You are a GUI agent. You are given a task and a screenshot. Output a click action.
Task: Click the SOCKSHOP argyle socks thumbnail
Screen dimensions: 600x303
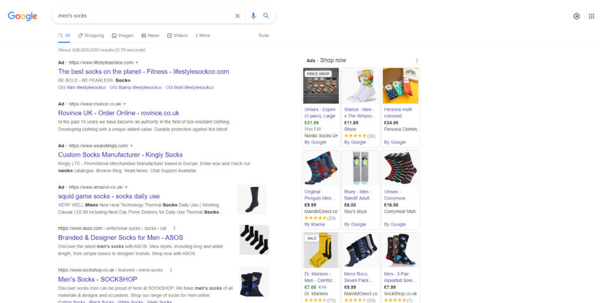point(254,282)
